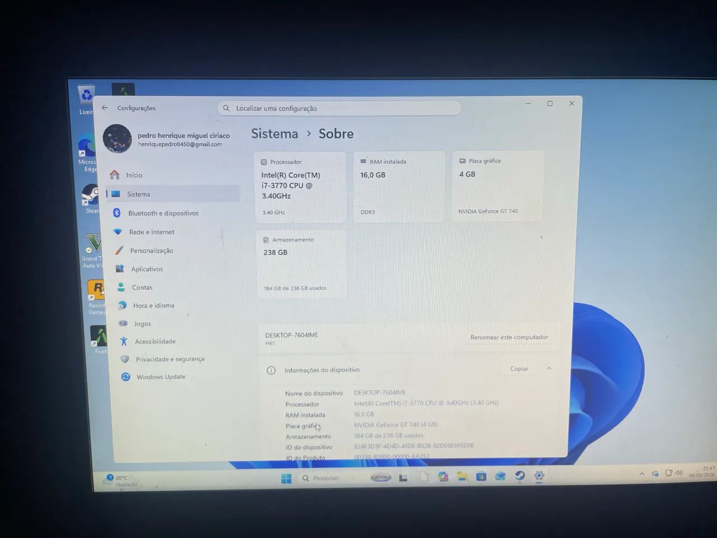Click the ID do dispositivo value

(x=414, y=446)
